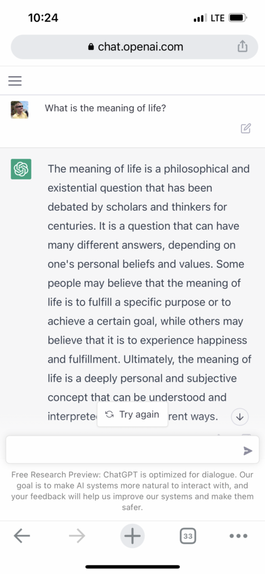Go forward with browser forward arrow
Screen dimensions: 265x574
pyautogui.click(x=77, y=536)
